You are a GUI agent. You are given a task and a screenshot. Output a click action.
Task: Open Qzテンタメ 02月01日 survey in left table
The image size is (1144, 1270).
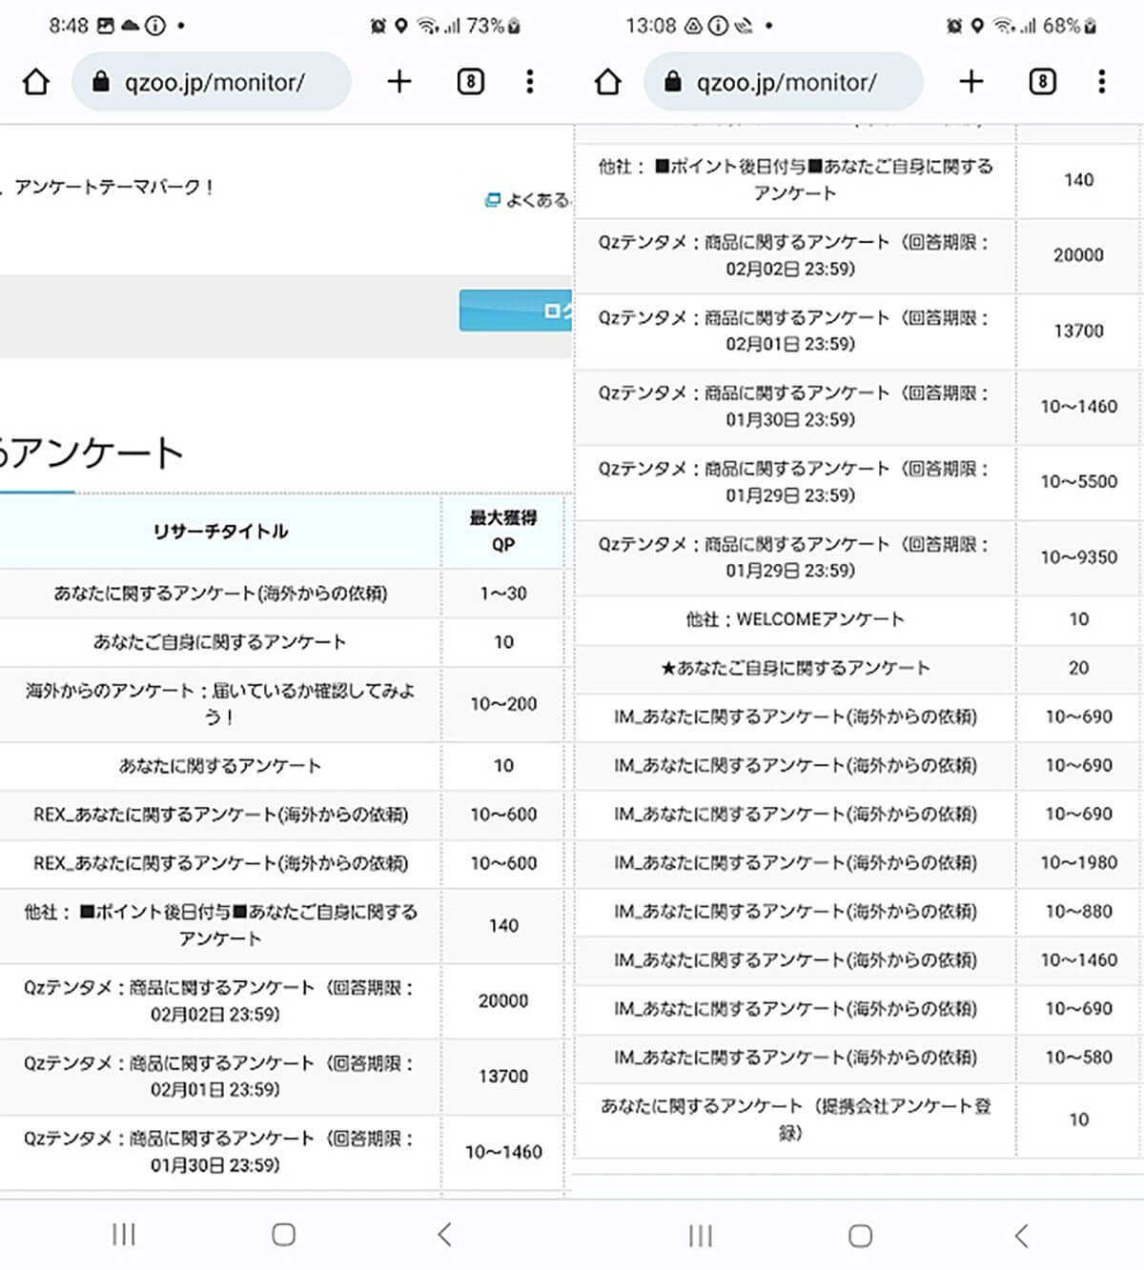click(x=220, y=1077)
